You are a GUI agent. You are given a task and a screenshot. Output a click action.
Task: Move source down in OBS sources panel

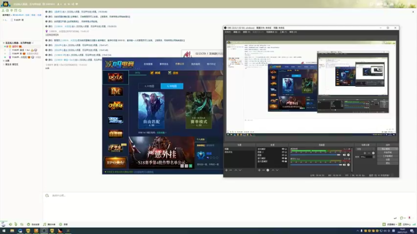click(x=277, y=170)
